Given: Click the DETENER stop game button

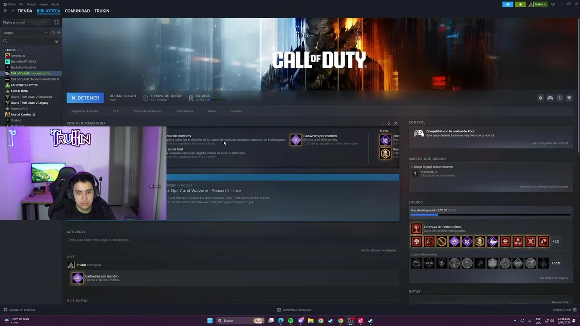Looking at the screenshot, I should click(x=85, y=98).
